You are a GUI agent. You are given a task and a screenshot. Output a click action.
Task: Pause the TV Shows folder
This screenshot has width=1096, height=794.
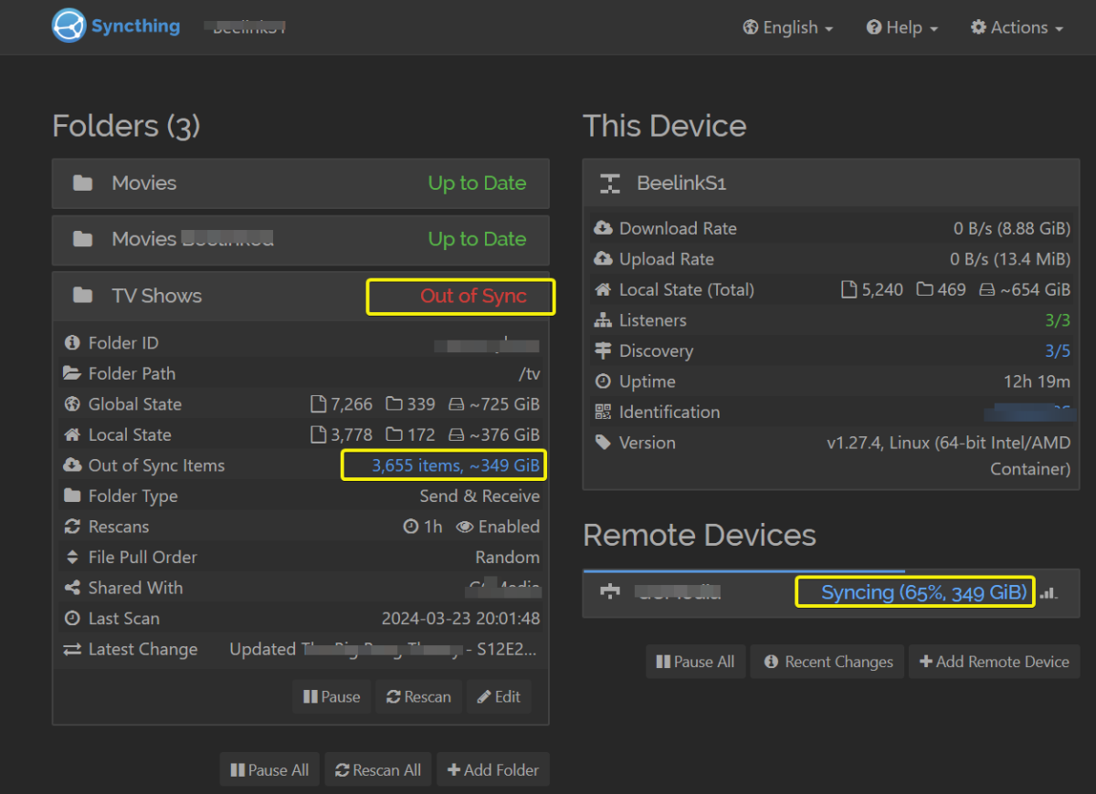tap(332, 696)
